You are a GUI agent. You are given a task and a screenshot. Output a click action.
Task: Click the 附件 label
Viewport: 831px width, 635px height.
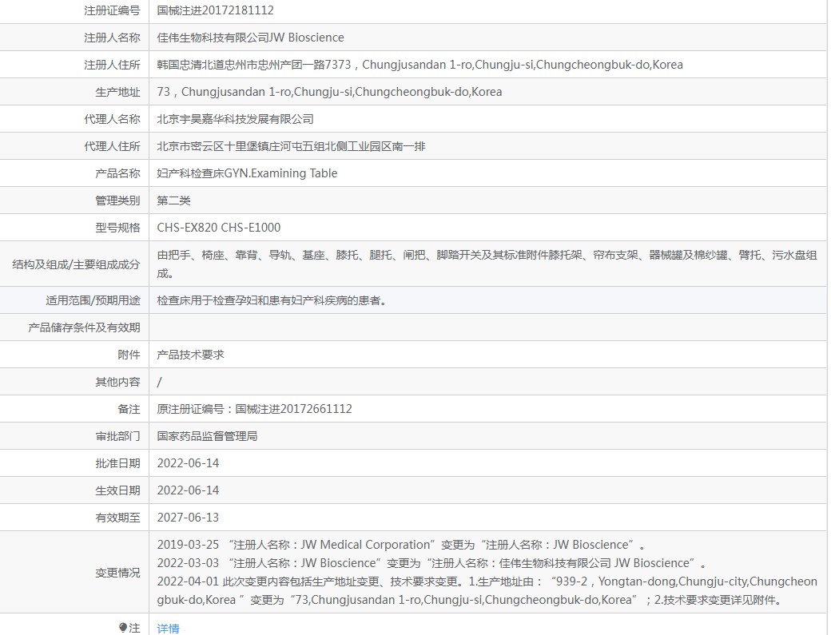(129, 355)
